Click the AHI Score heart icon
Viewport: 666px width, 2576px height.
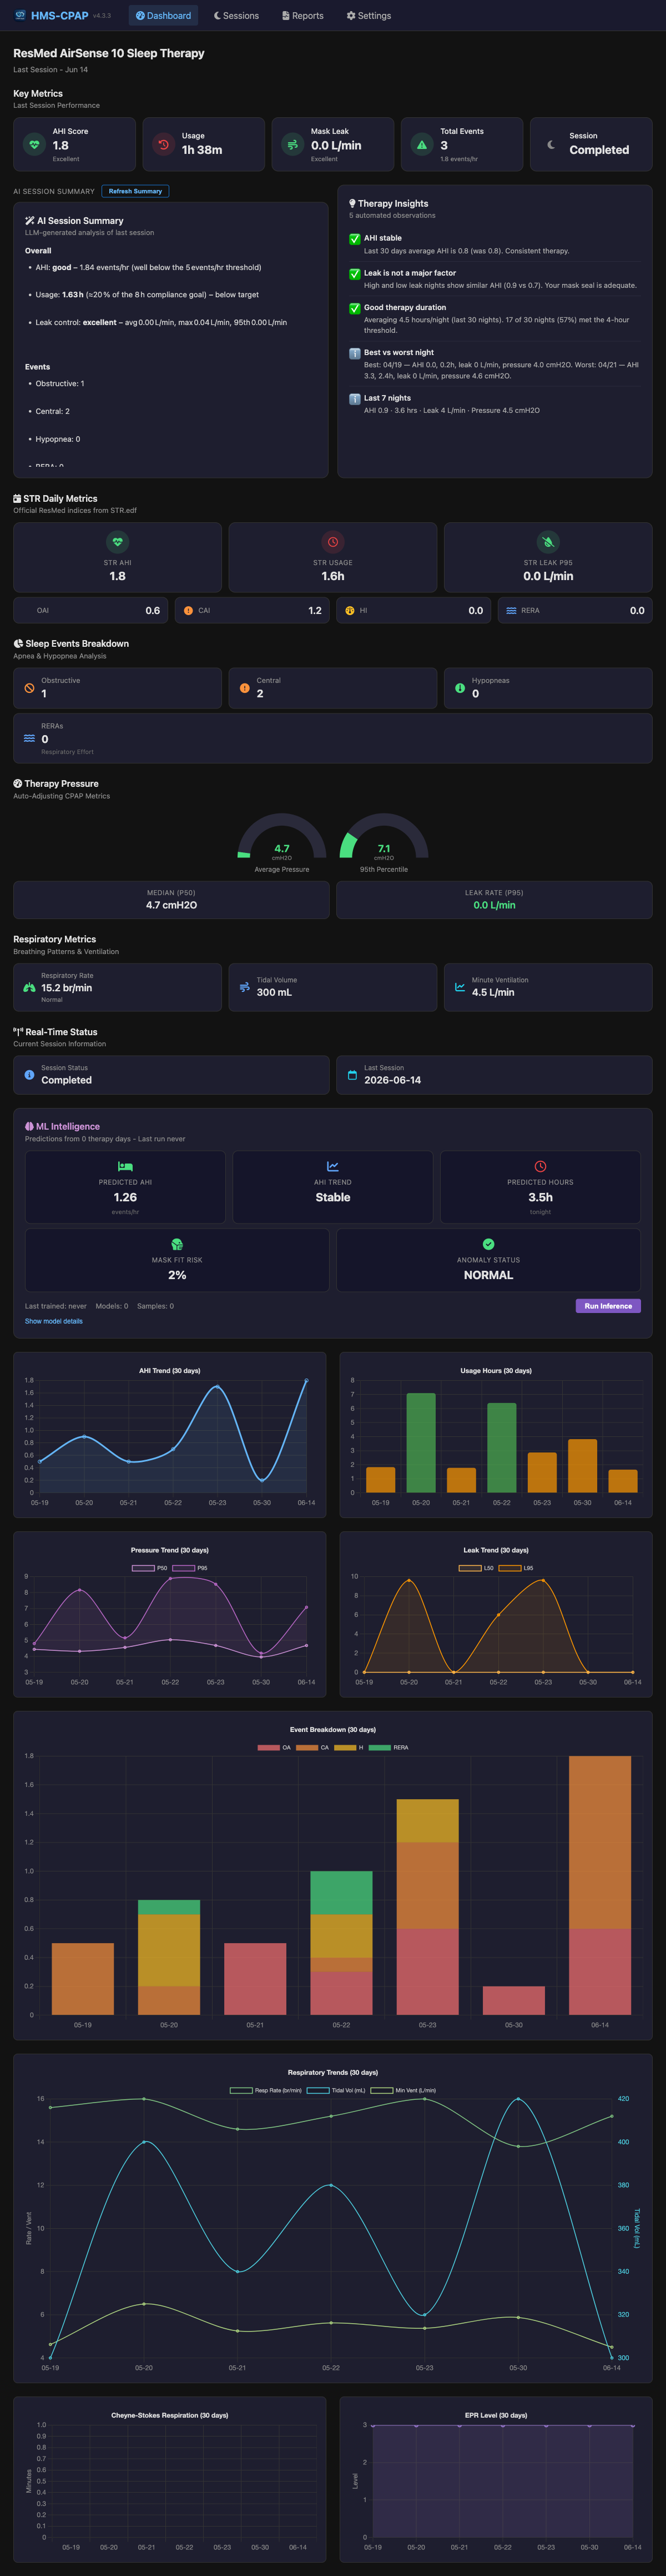(34, 145)
